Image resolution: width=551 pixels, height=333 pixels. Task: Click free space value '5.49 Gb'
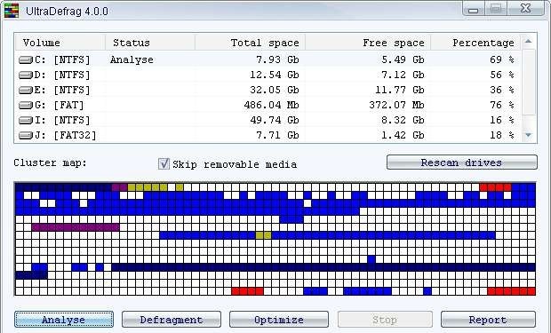[x=403, y=59]
